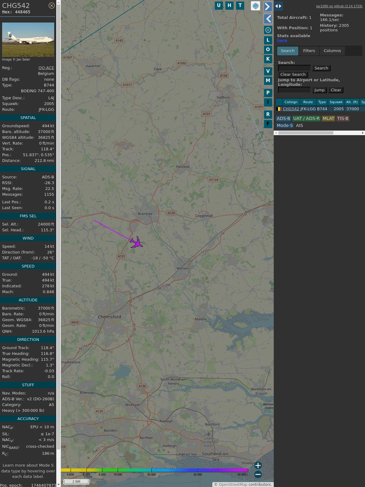Open map settings gear
365x487 pixels.
[x=268, y=30]
